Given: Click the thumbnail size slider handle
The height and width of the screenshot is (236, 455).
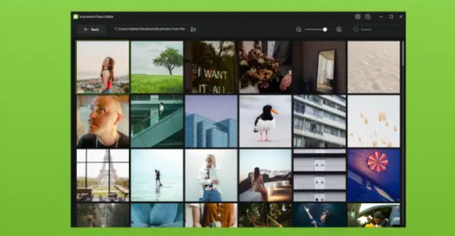Looking at the screenshot, I should [x=325, y=30].
